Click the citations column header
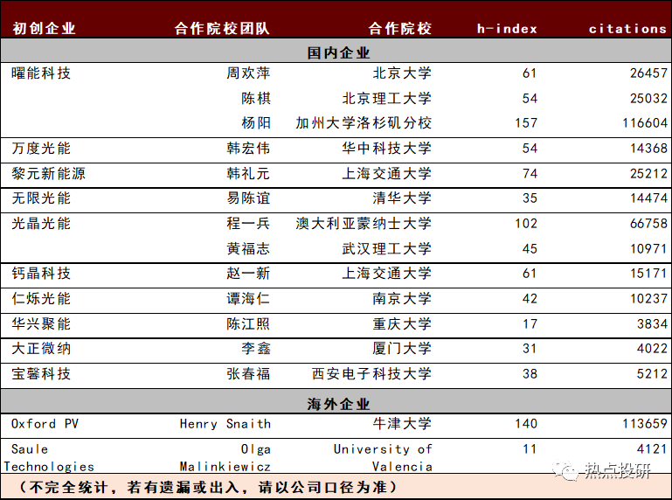 [x=627, y=29]
